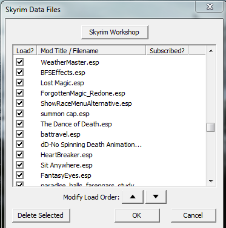The height and width of the screenshot is (228, 226).
Task: Select HeartBreaker.esp entry
Action: tap(67, 155)
